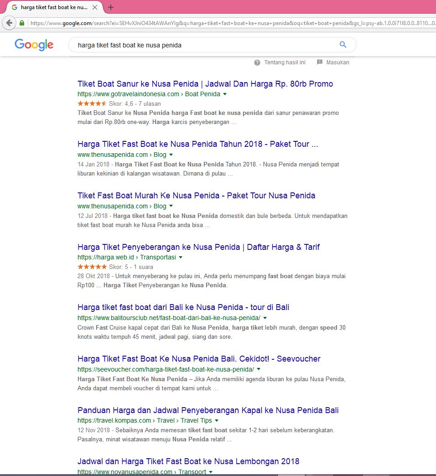Click the https://www.novanusapenida.com URL text
The image size is (436, 476).
click(x=125, y=472)
